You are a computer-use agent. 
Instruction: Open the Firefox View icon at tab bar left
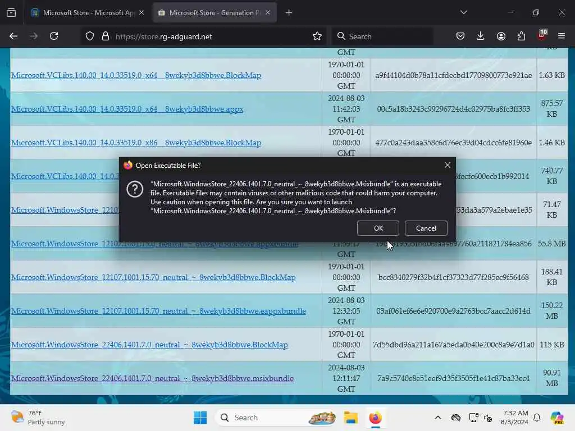point(11,13)
